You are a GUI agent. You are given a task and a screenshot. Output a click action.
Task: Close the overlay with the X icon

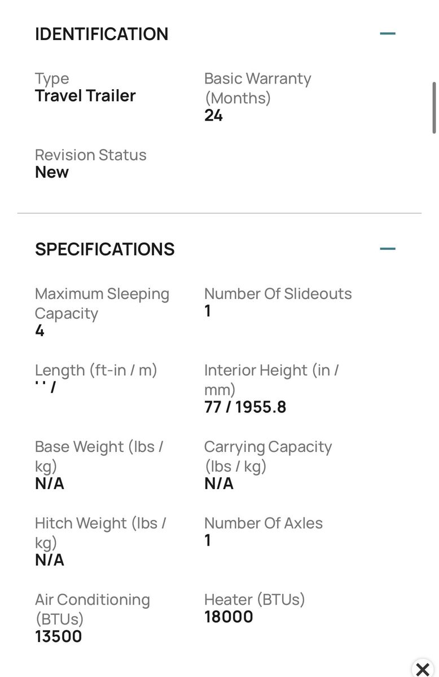[x=422, y=669]
